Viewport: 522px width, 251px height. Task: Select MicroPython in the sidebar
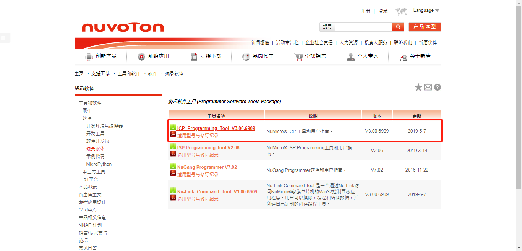99,164
